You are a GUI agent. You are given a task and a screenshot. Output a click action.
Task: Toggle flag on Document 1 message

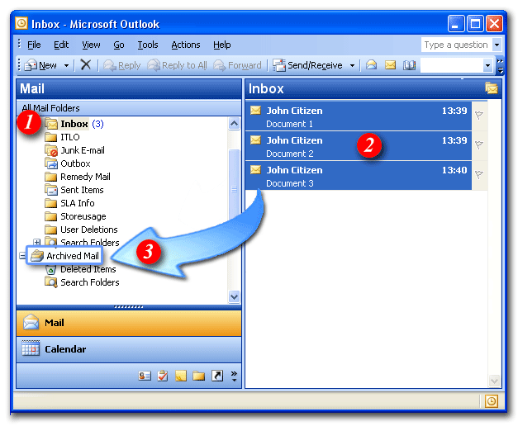[x=479, y=116]
